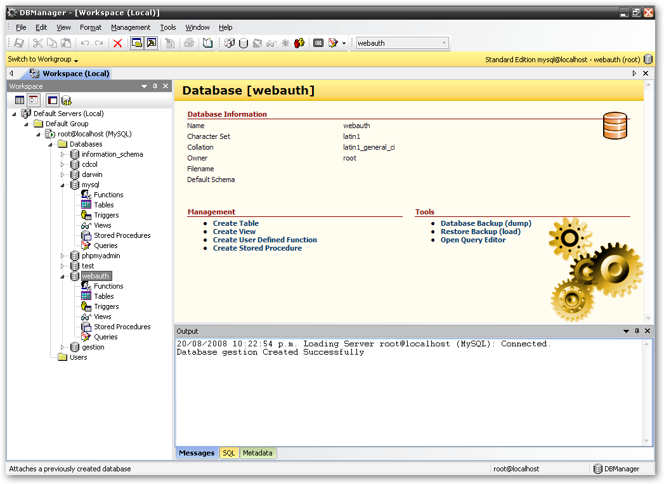Open the Workspace panel options arrow

[x=144, y=86]
